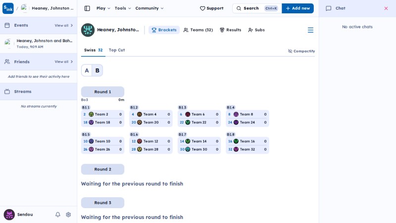Open the Tools dropdown menu
Screen dimensions: 396x223
[123, 8]
